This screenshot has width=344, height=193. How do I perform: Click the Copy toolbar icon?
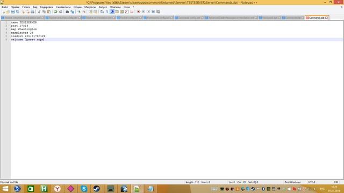pyautogui.click(x=44, y=12)
